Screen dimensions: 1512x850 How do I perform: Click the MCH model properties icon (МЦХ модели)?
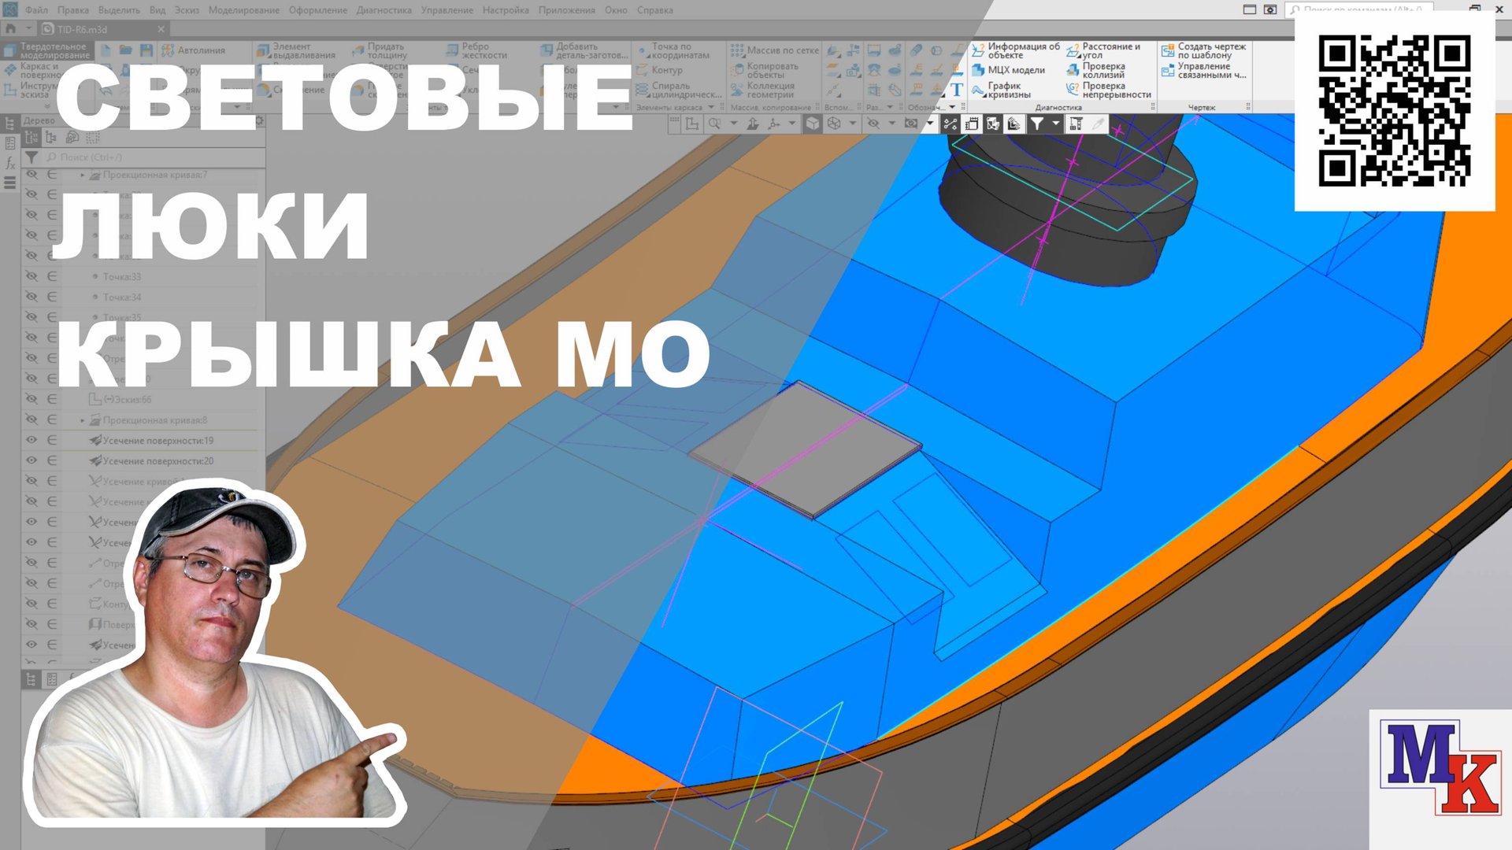click(979, 70)
